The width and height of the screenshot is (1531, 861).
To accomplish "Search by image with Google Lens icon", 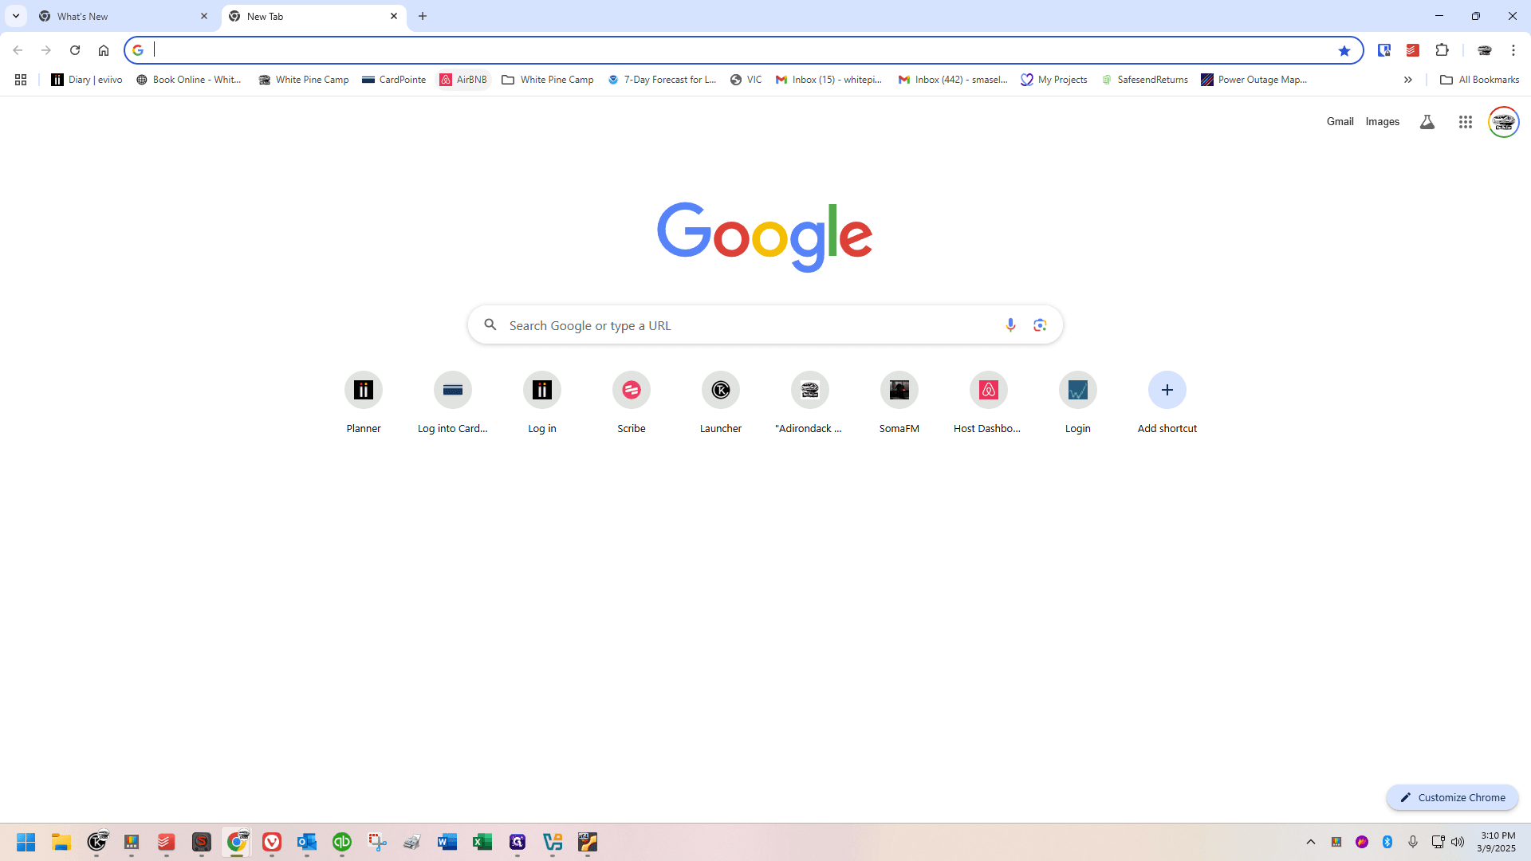I will pos(1040,325).
